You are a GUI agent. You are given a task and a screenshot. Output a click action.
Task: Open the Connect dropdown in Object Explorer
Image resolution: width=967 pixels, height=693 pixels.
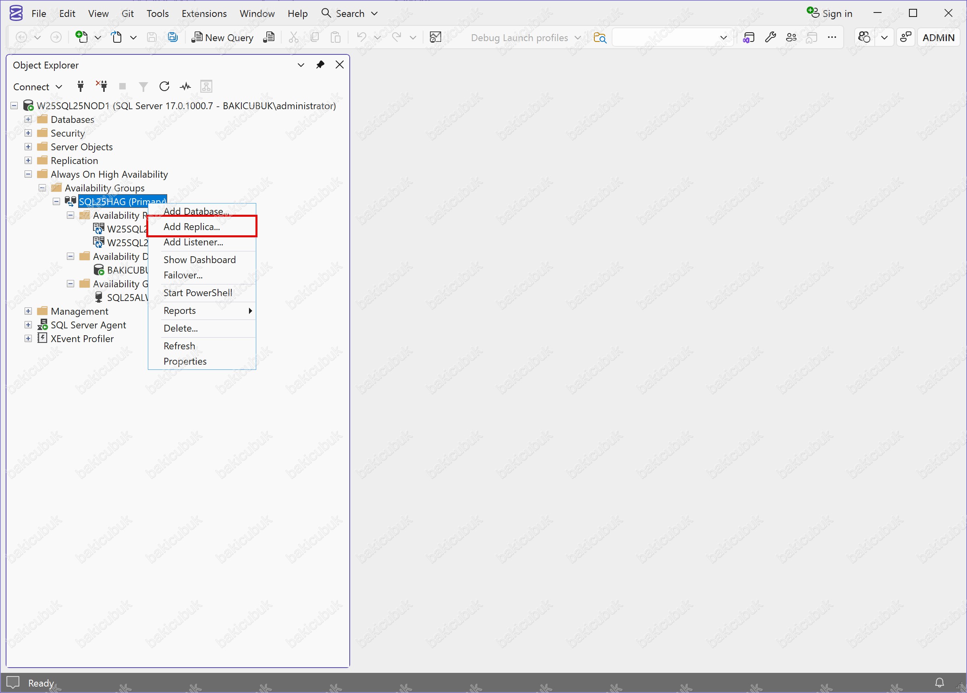[x=37, y=87]
